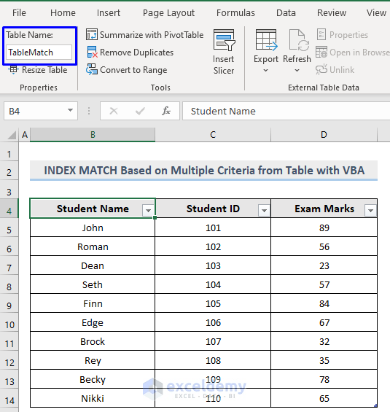
Task: Click the Remove Duplicates icon
Action: point(92,53)
